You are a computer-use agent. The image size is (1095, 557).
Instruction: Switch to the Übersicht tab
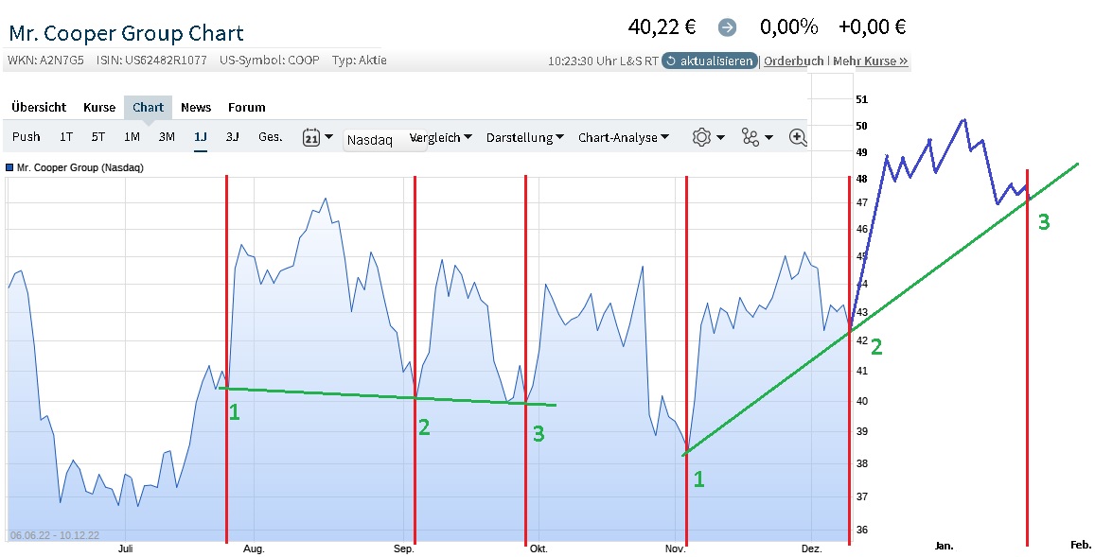(39, 107)
